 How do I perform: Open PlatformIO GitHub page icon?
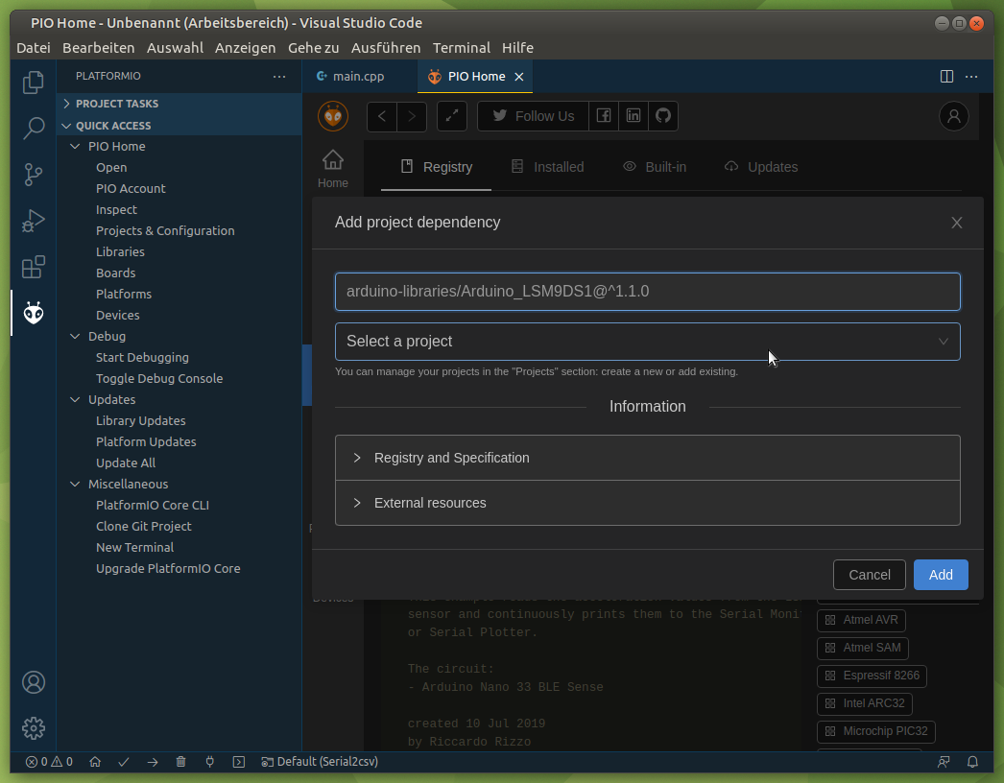pyautogui.click(x=663, y=116)
